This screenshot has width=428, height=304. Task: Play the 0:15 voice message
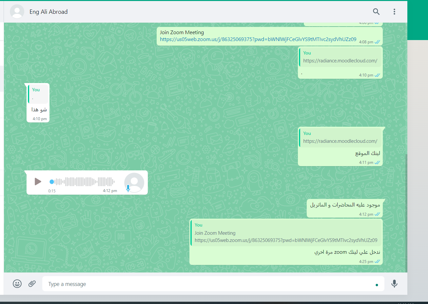(x=38, y=181)
